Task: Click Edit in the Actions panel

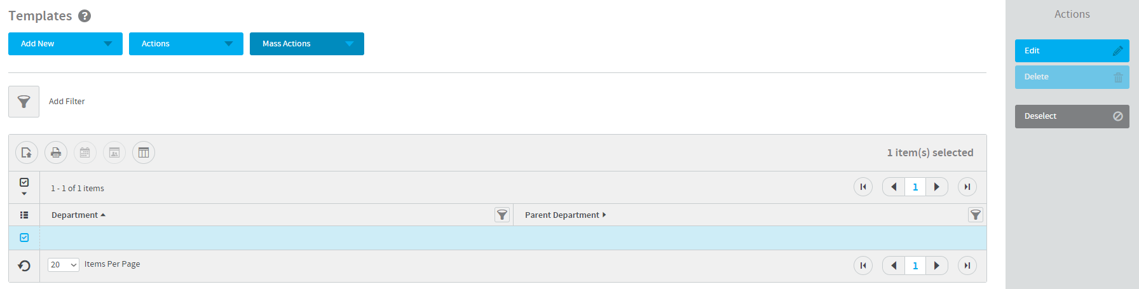Action: [x=1072, y=51]
